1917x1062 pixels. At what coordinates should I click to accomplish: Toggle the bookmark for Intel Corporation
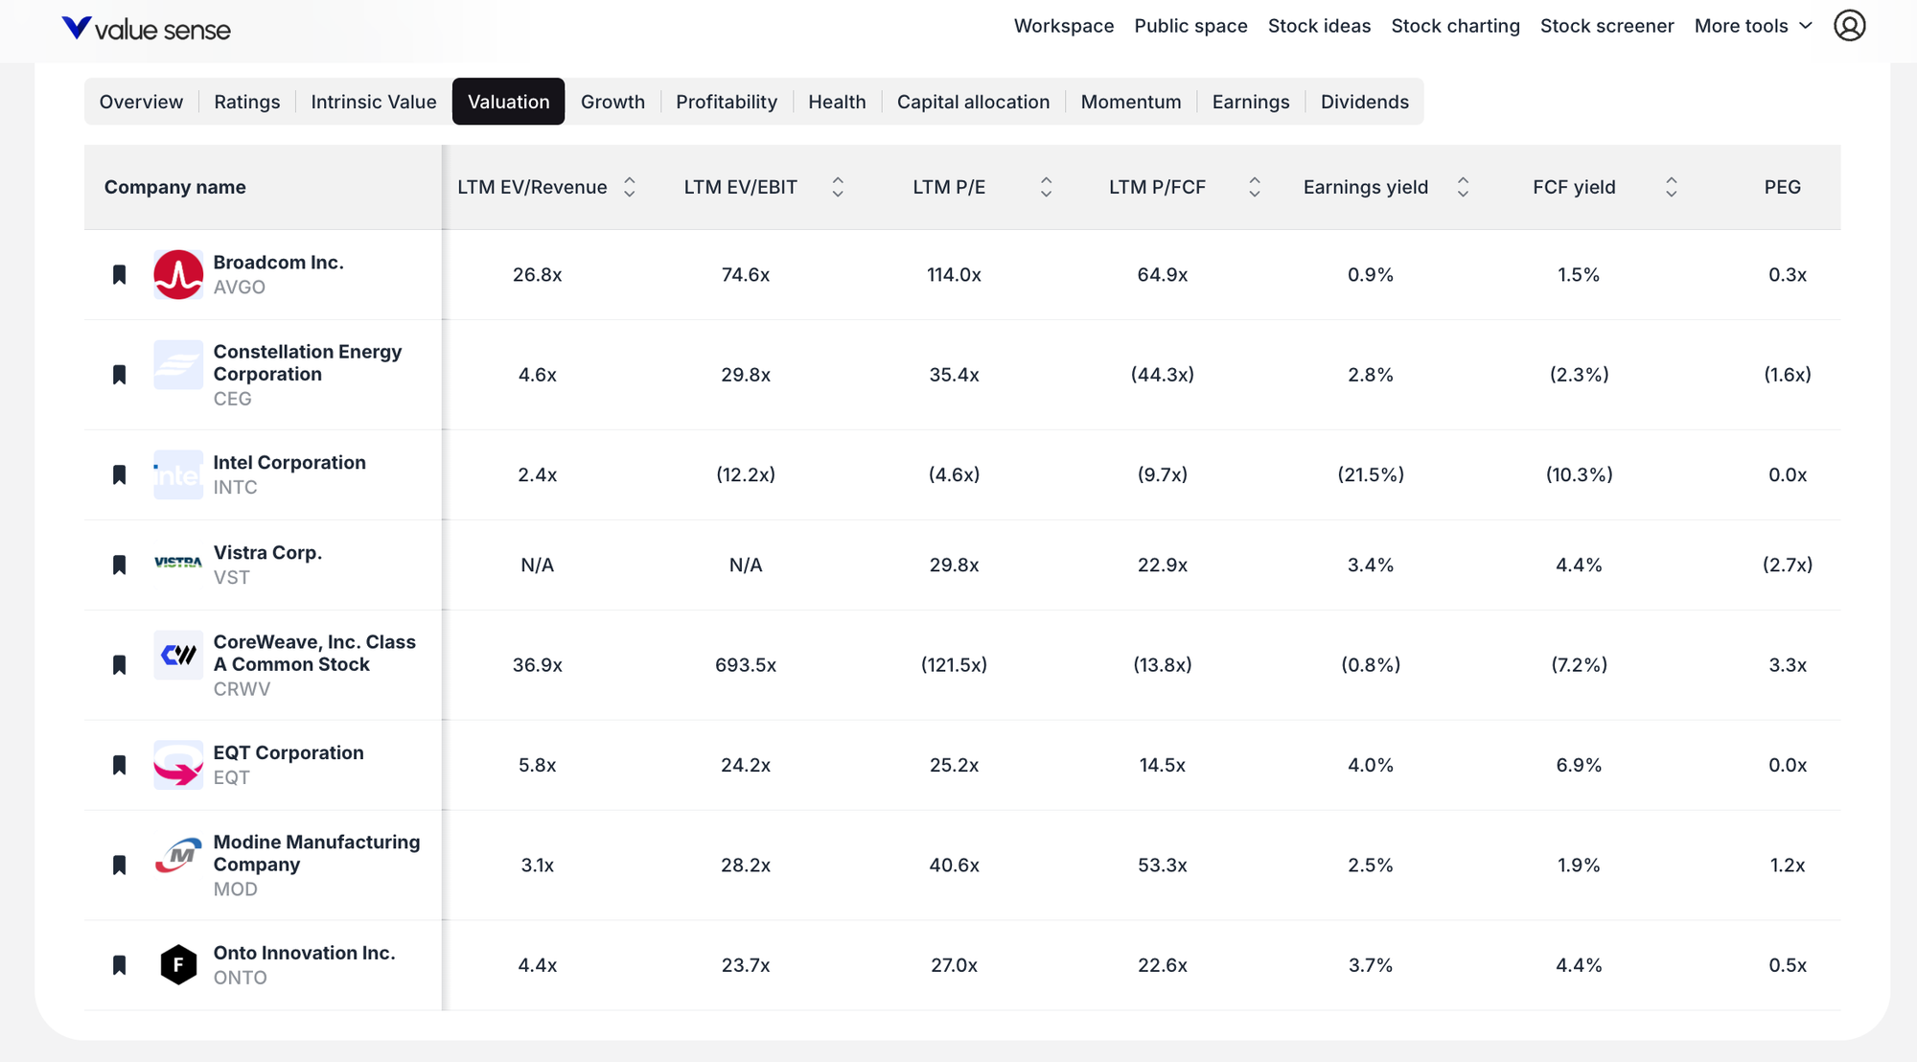coord(120,475)
